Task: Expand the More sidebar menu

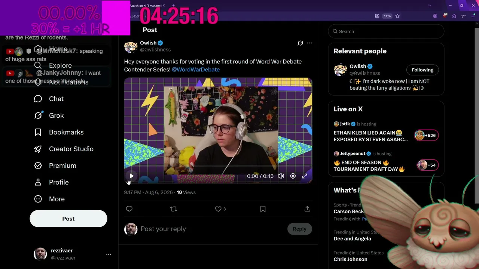Action: pos(49,199)
